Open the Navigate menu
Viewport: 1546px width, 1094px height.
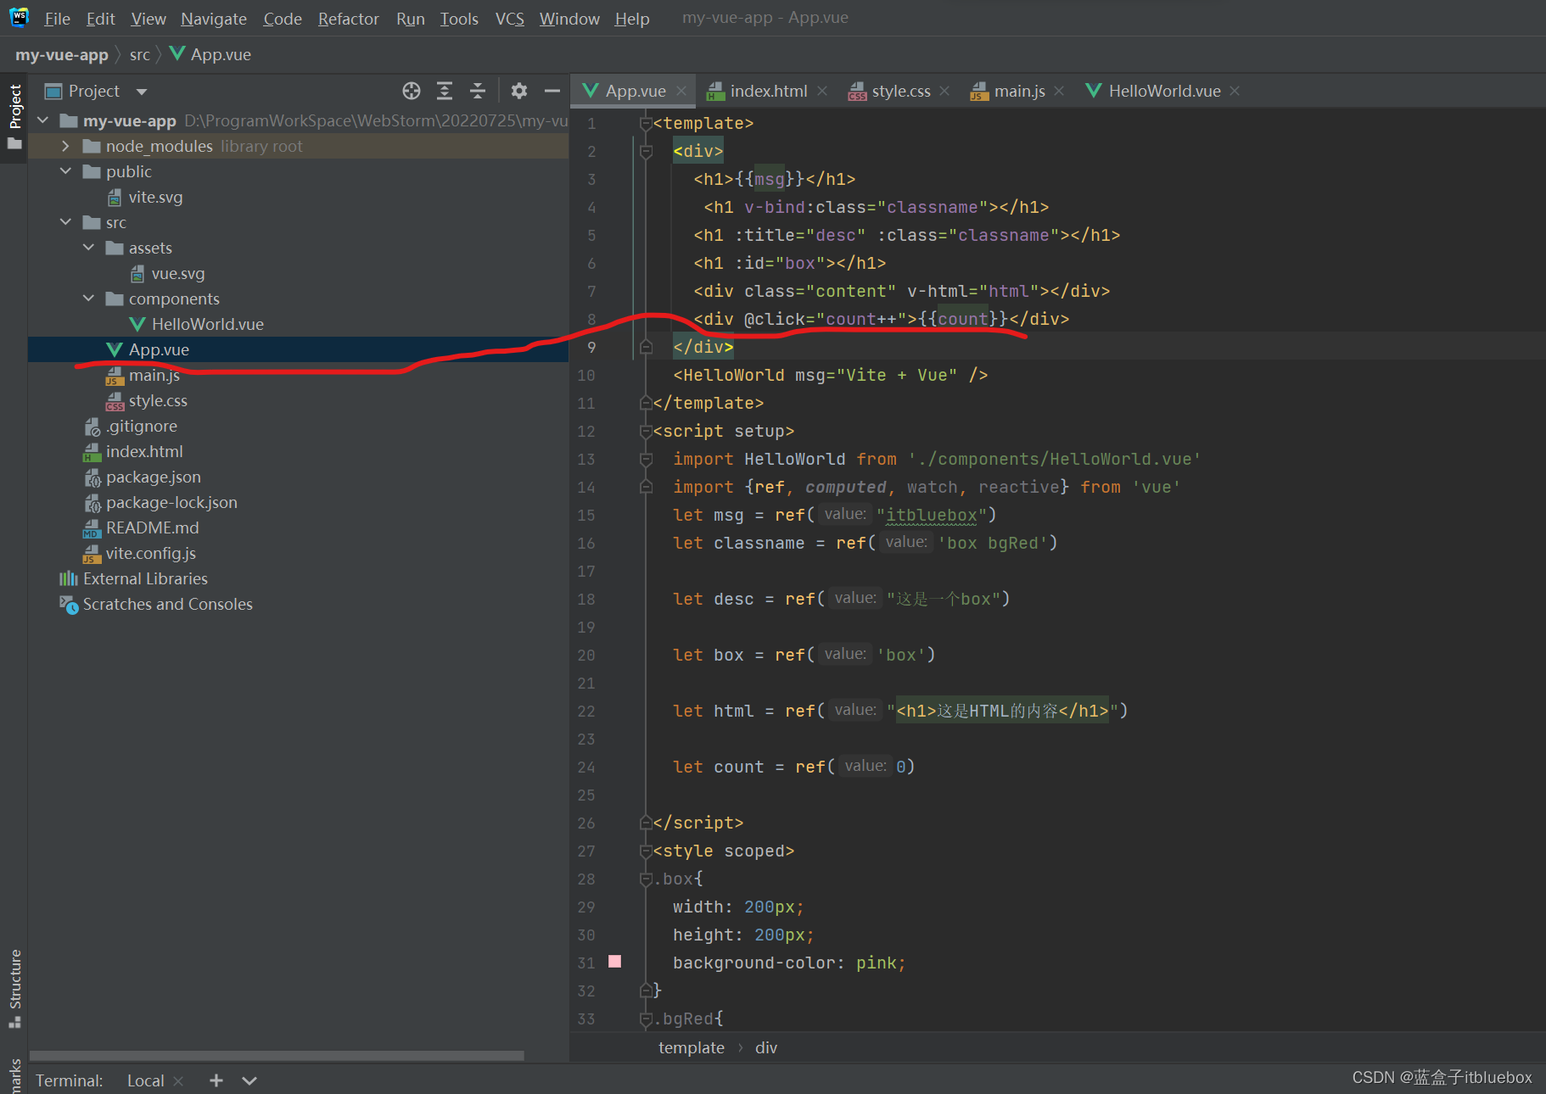pyautogui.click(x=214, y=18)
